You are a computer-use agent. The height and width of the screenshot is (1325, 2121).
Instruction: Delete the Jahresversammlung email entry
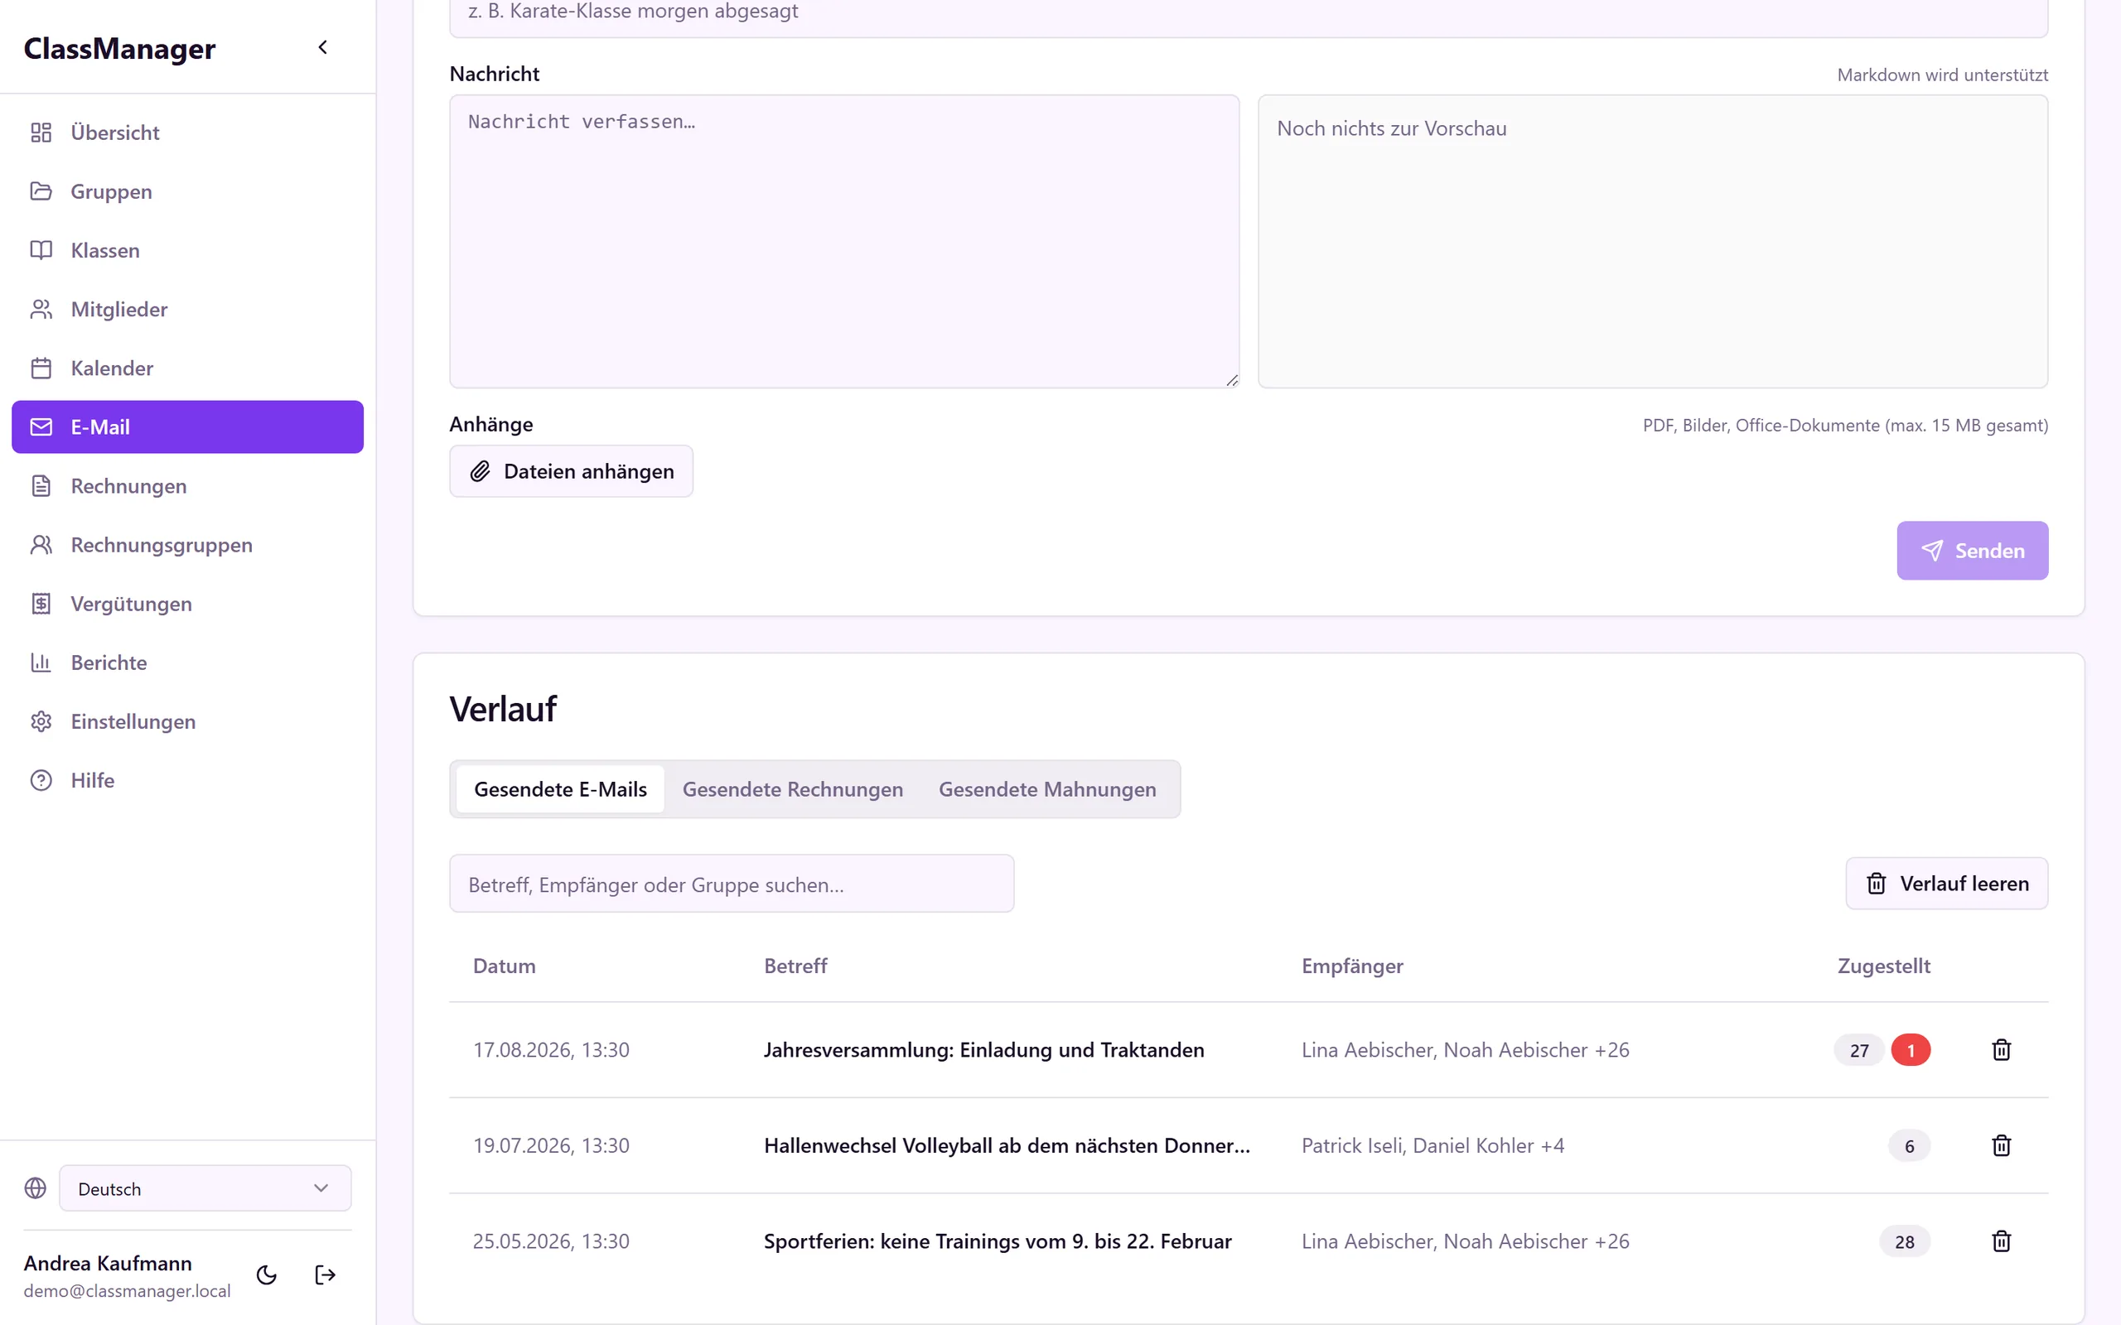(2001, 1050)
